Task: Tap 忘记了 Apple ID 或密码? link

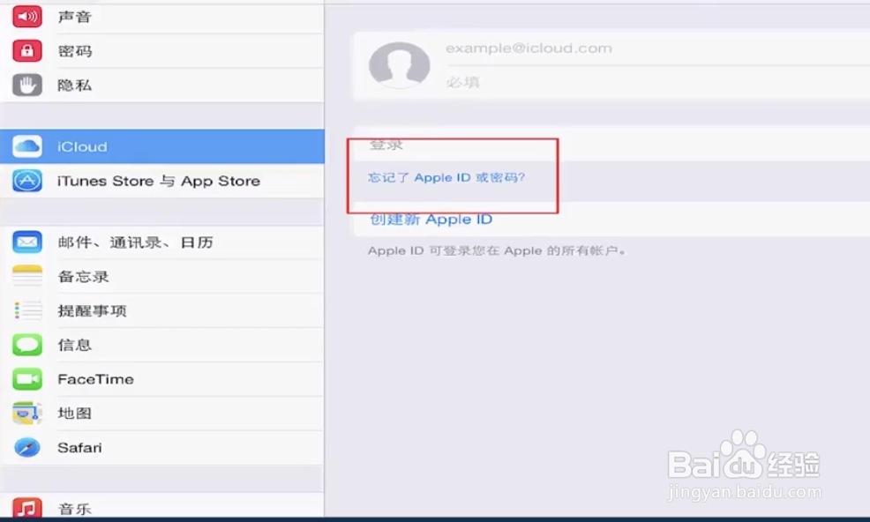Action: (x=446, y=177)
